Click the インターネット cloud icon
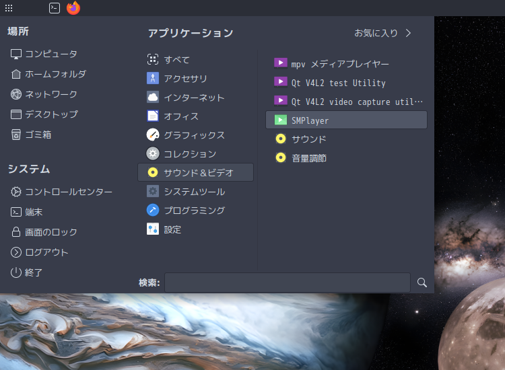Screen dimensions: 505x370 point(153,97)
